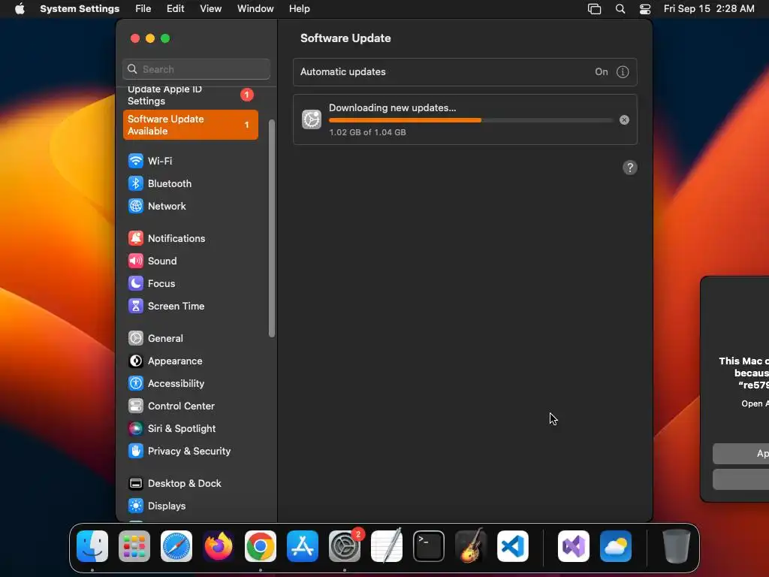Screen dimensions: 769x577
Task: Open the Help menu
Action: click(x=299, y=9)
